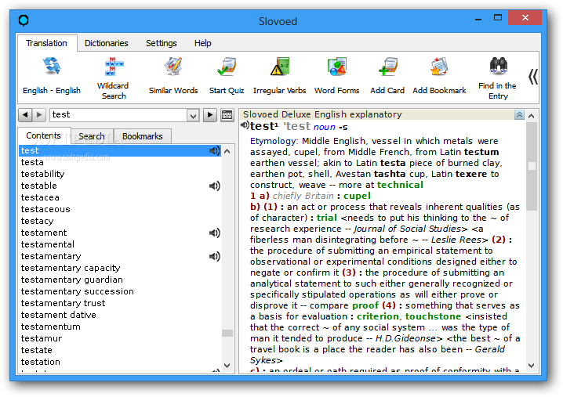Collapse the toolbar with double chevron
563x397 pixels.
533,77
